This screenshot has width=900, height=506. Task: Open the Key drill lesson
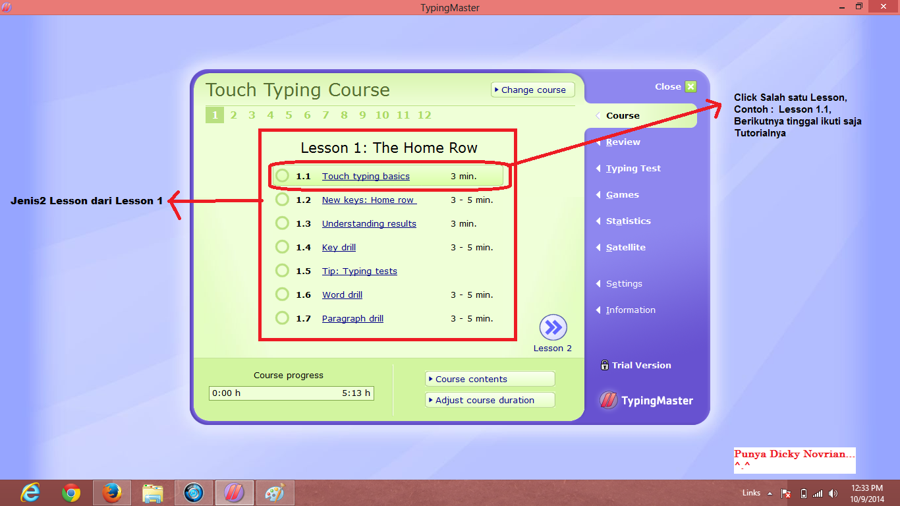(339, 247)
